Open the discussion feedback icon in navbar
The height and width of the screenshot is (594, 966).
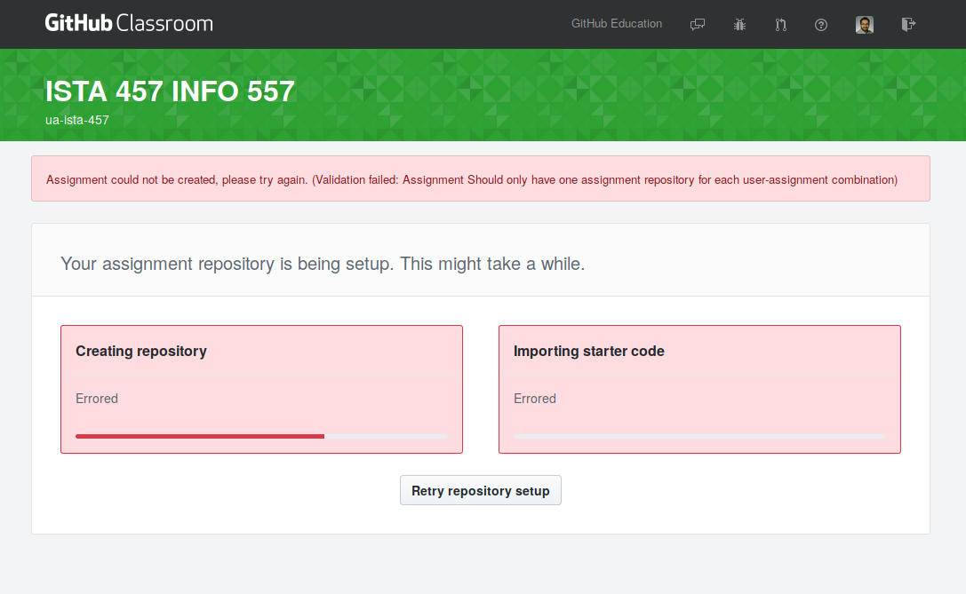pyautogui.click(x=698, y=24)
